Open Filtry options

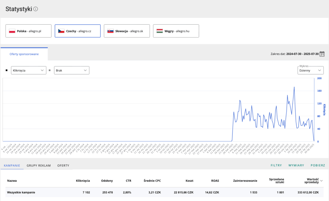tap(276, 165)
